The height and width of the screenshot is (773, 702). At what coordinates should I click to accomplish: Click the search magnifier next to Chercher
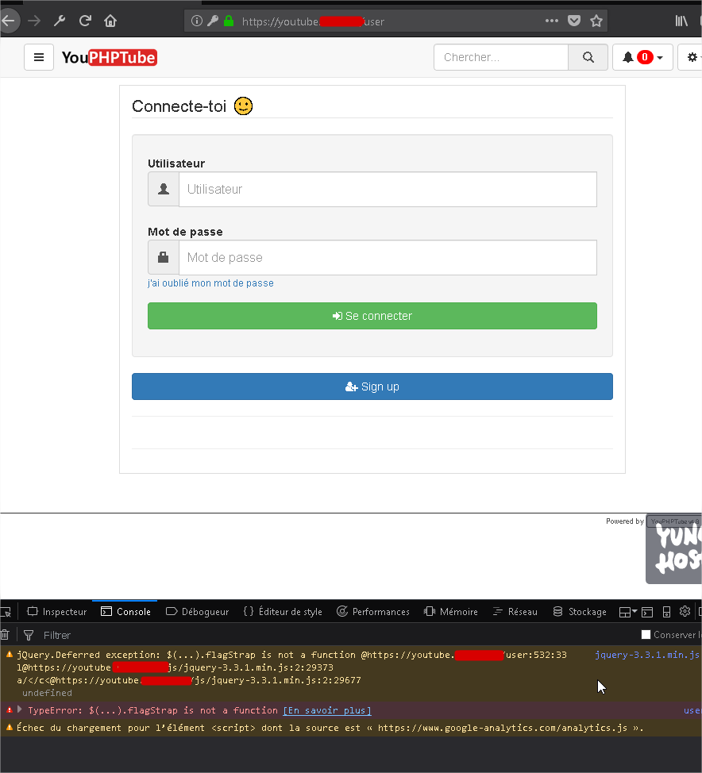click(588, 57)
